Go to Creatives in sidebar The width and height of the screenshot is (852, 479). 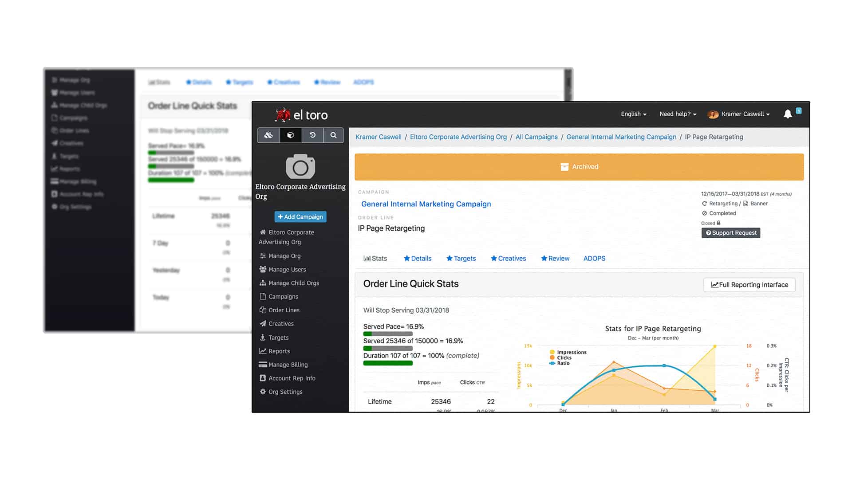tap(277, 324)
